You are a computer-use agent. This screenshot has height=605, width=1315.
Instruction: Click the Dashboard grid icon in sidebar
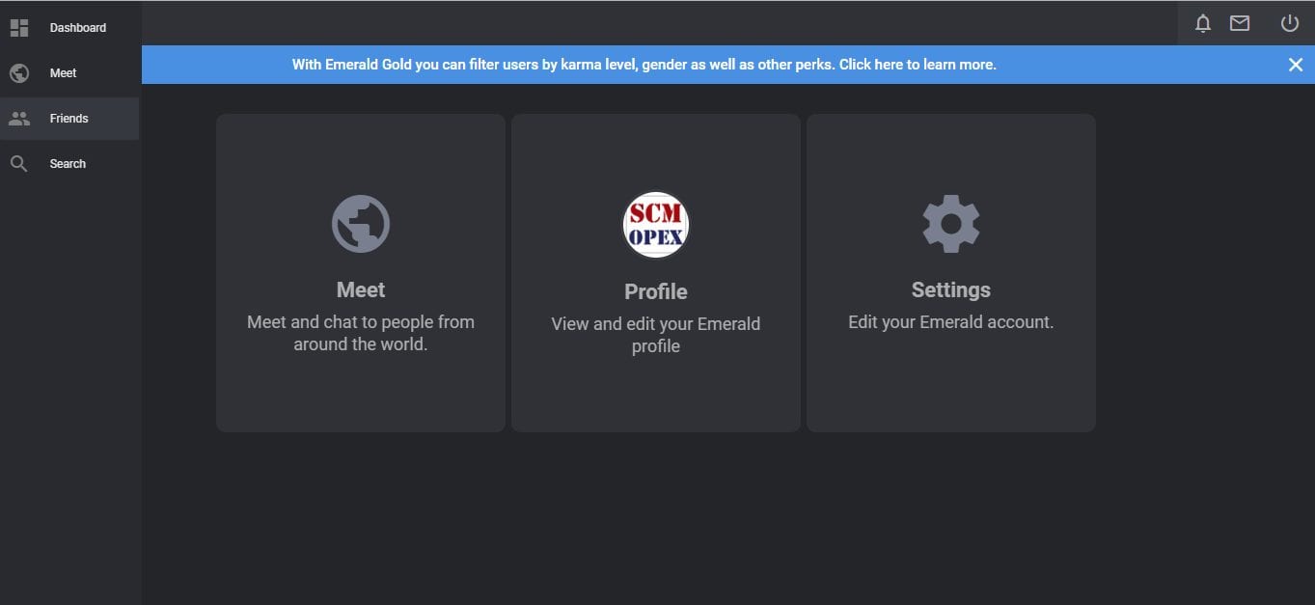point(19,28)
